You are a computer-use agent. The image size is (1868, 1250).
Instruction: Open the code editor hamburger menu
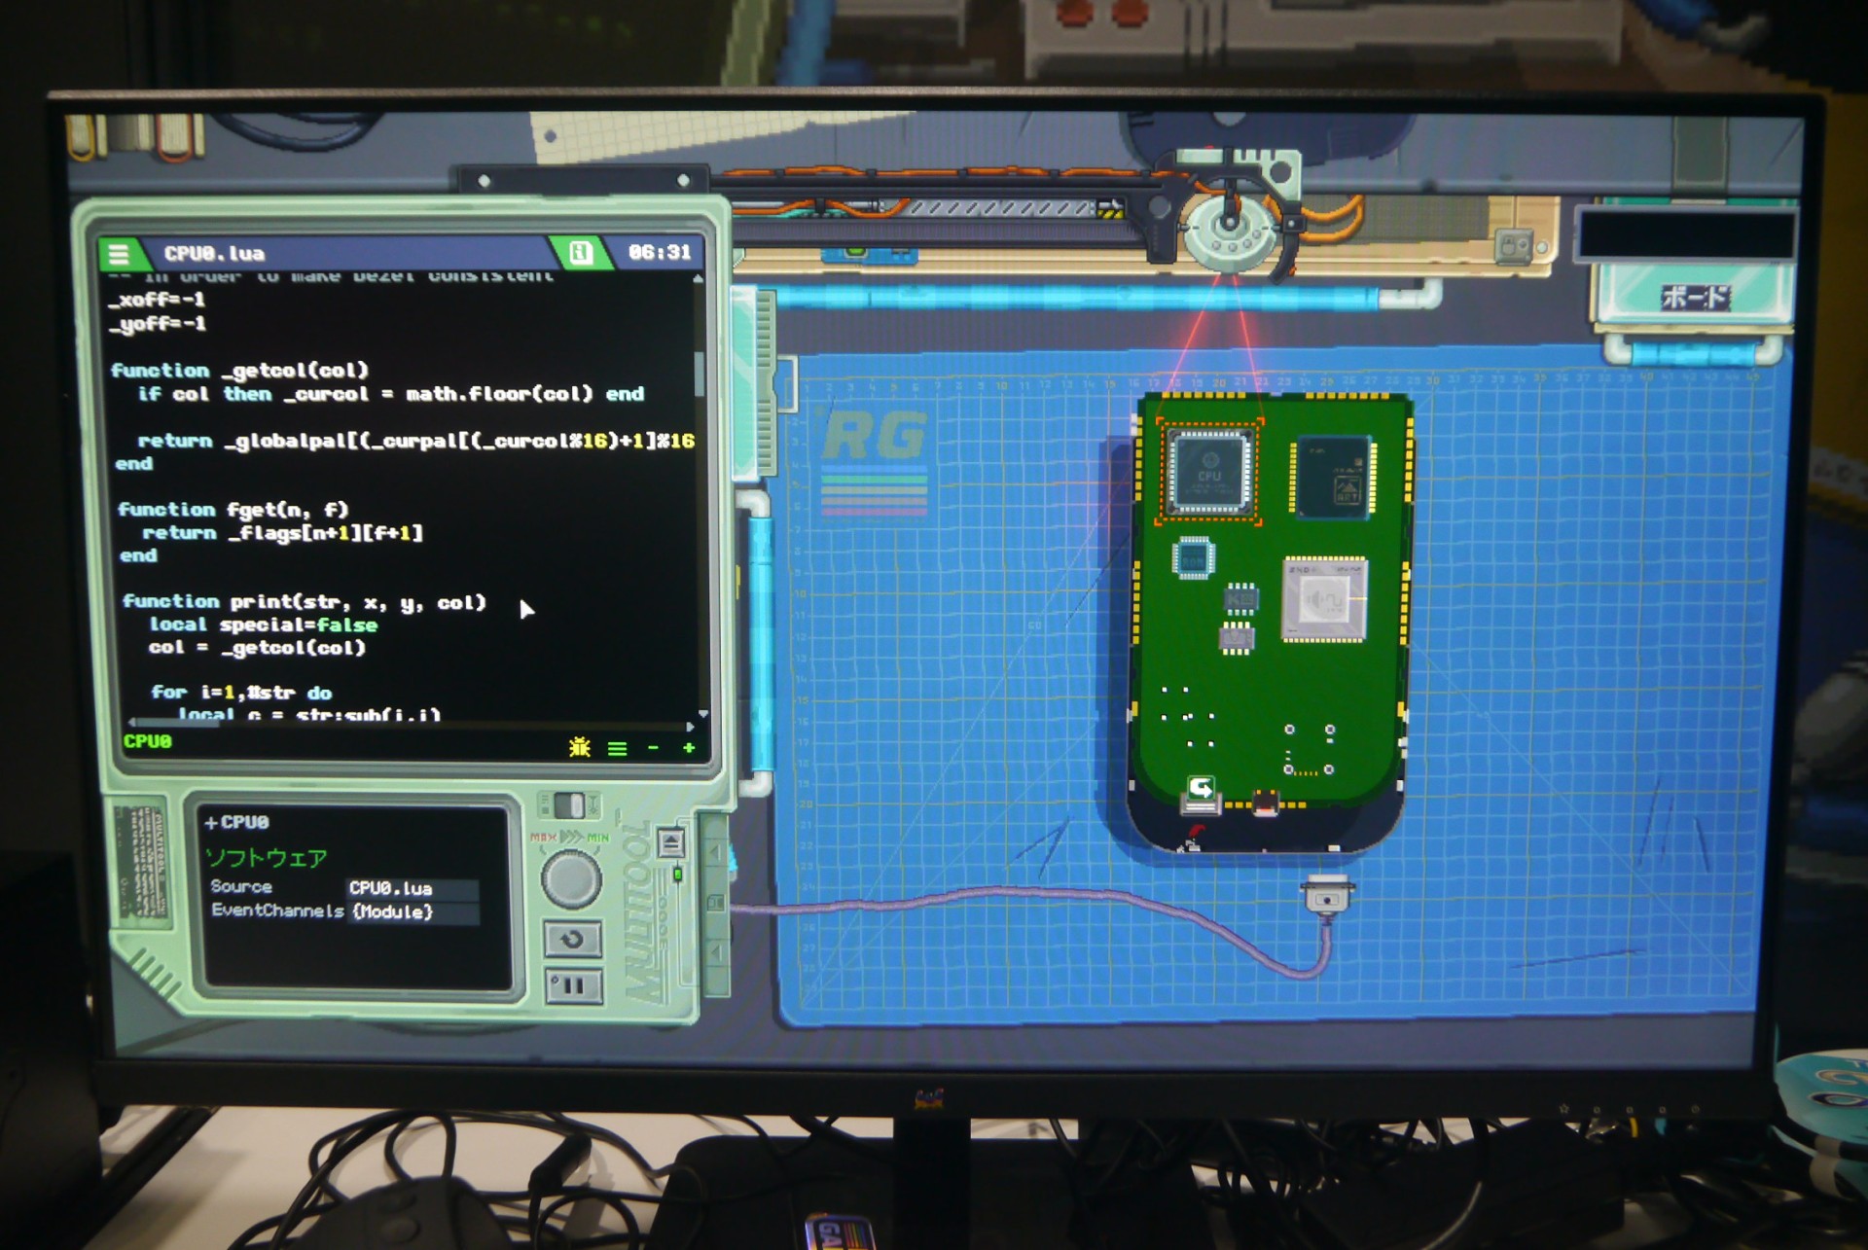(x=119, y=254)
